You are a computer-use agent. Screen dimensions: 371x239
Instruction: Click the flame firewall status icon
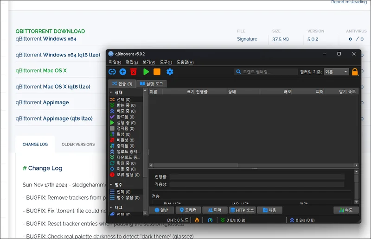pos(197,220)
